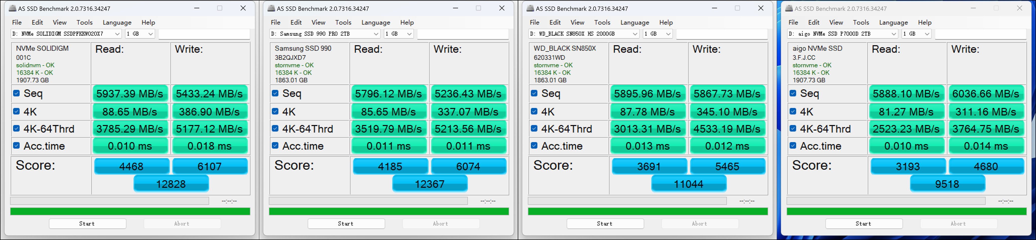Click the solidnvm - OK driver status
The height and width of the screenshot is (240, 1036).
tap(35, 65)
